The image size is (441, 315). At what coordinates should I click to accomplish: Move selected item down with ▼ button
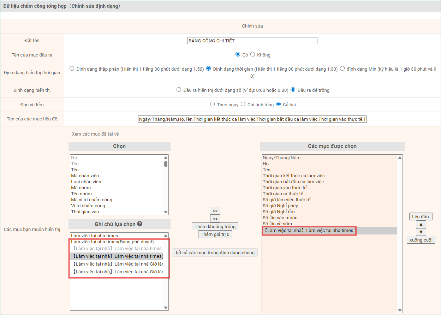coord(421,232)
